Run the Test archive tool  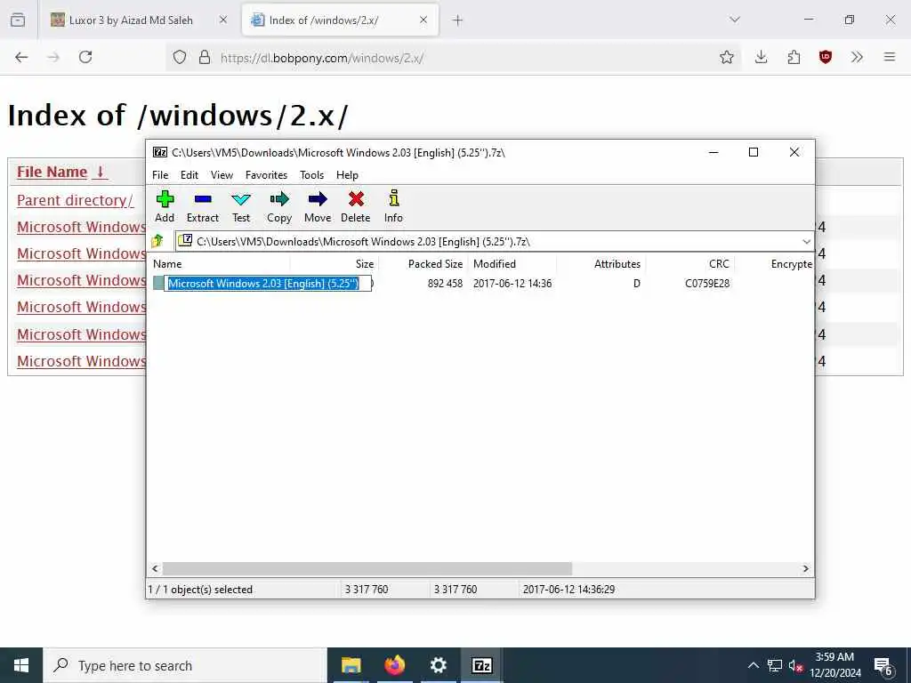[240, 206]
